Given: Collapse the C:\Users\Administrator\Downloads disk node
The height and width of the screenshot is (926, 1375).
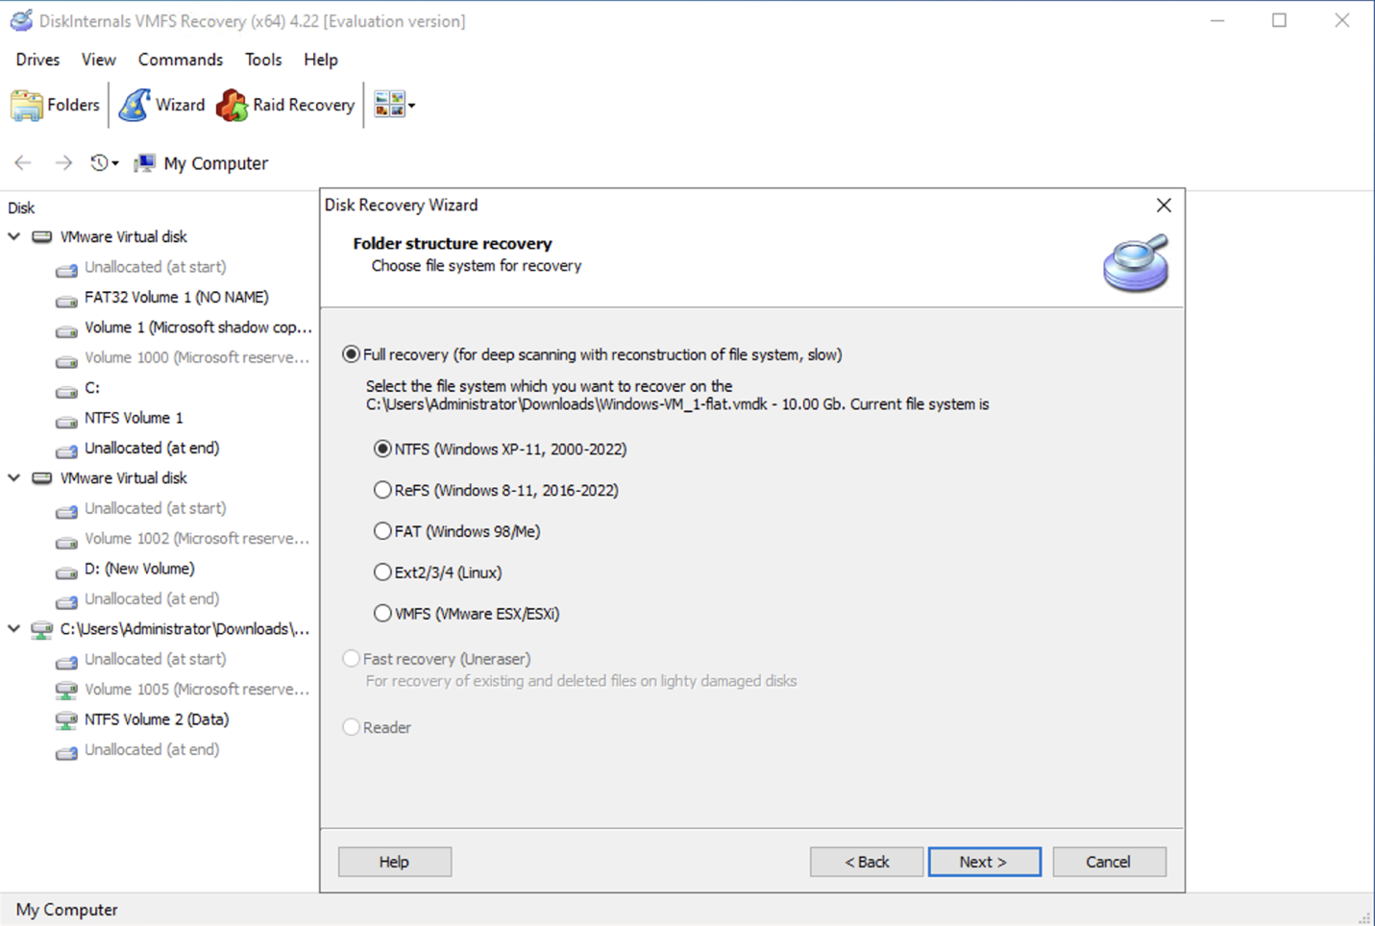Looking at the screenshot, I should click(x=14, y=628).
